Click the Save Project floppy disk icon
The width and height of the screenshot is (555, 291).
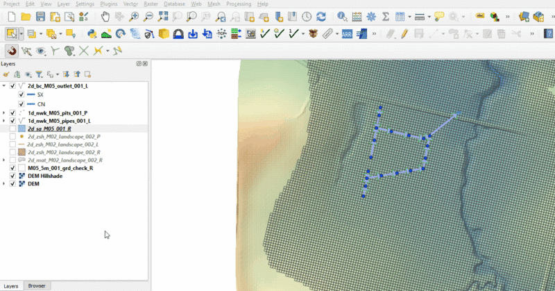pyautogui.click(x=41, y=16)
